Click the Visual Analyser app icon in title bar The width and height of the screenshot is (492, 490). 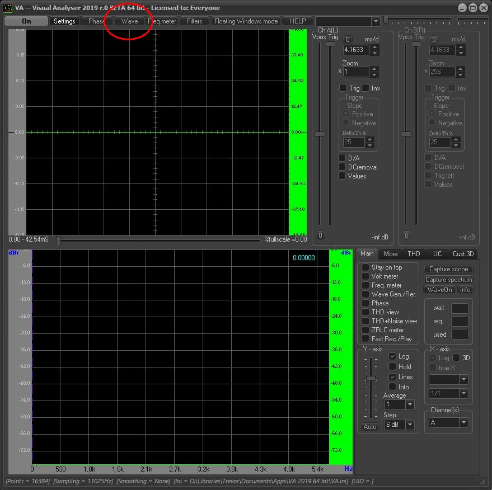7,8
